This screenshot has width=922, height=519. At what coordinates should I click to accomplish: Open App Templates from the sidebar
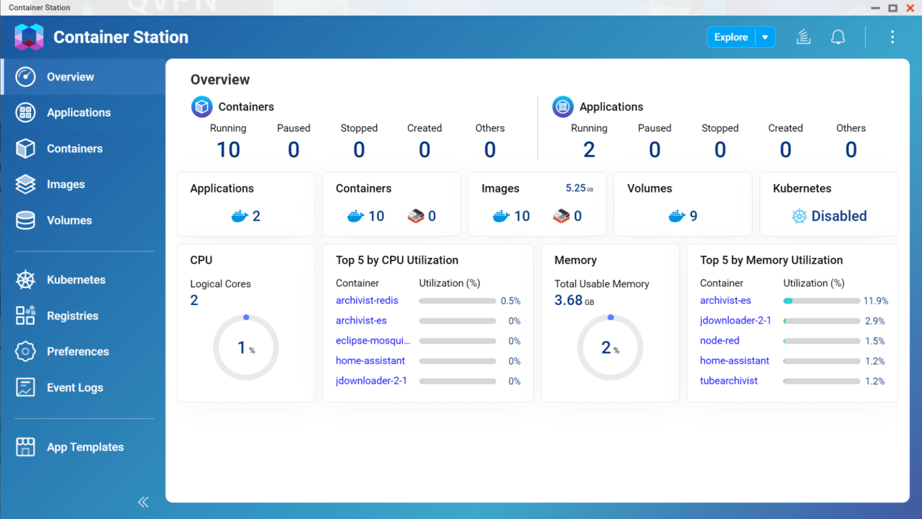coord(85,447)
